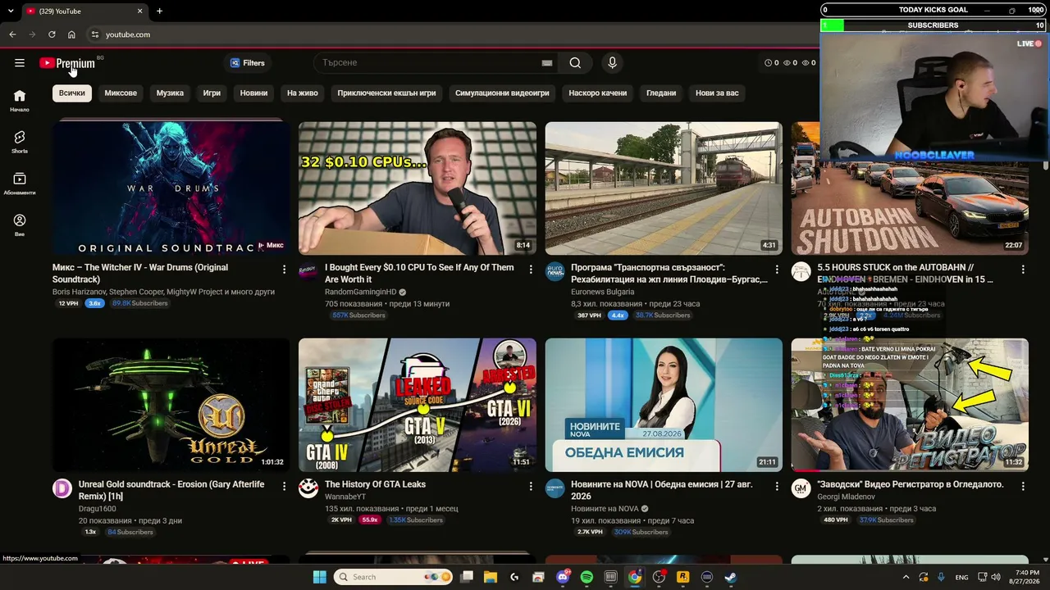Open more options for Euronews train video

(777, 270)
